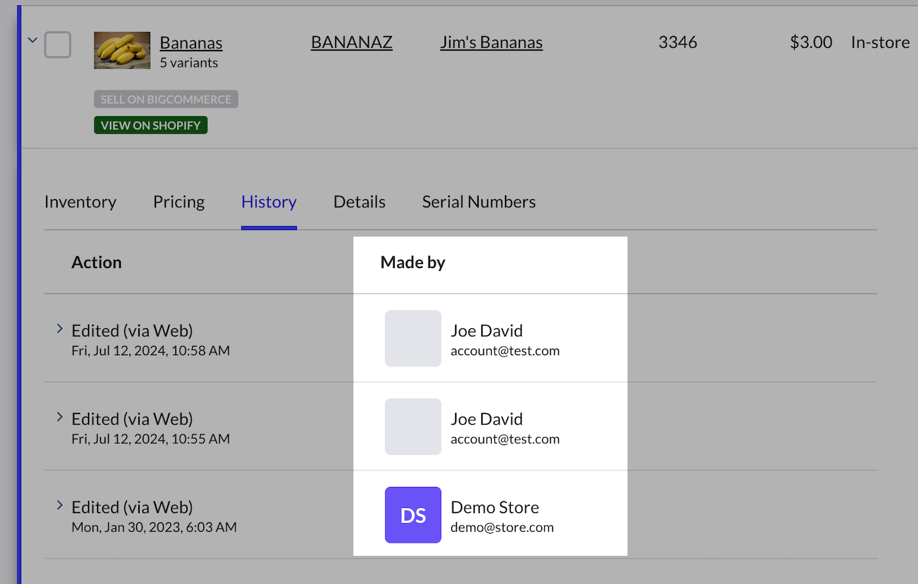Expand the 10:58 AM edit history entry
918x584 pixels.
point(60,329)
